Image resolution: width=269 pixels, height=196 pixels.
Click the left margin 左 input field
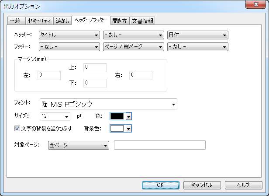click(49, 75)
